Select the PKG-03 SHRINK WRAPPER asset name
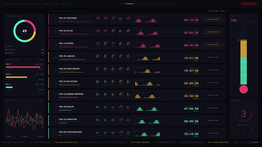This screenshot has width=262, height=147. 71,94
